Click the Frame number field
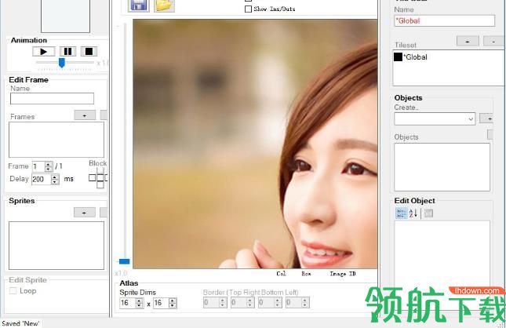 click(x=38, y=166)
